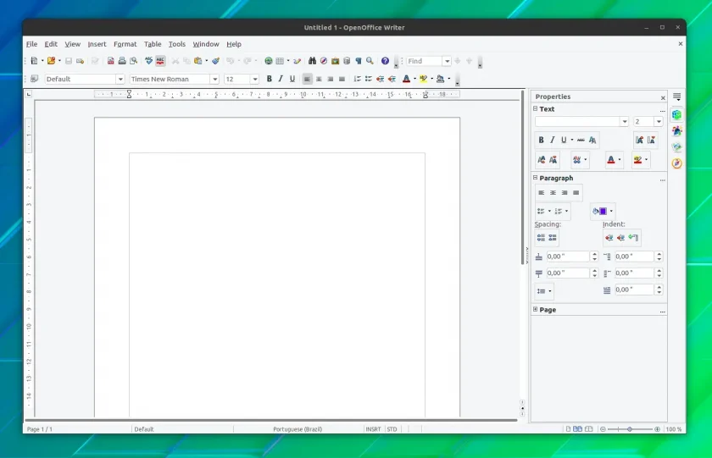Open the font size 12 dropdown
The height and width of the screenshot is (458, 712).
255,79
